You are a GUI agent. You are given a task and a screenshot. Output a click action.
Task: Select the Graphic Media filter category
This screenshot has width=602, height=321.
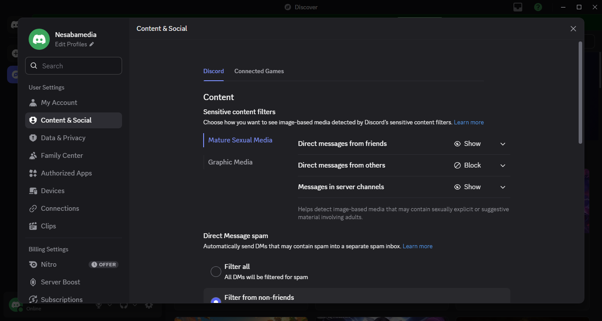(230, 162)
